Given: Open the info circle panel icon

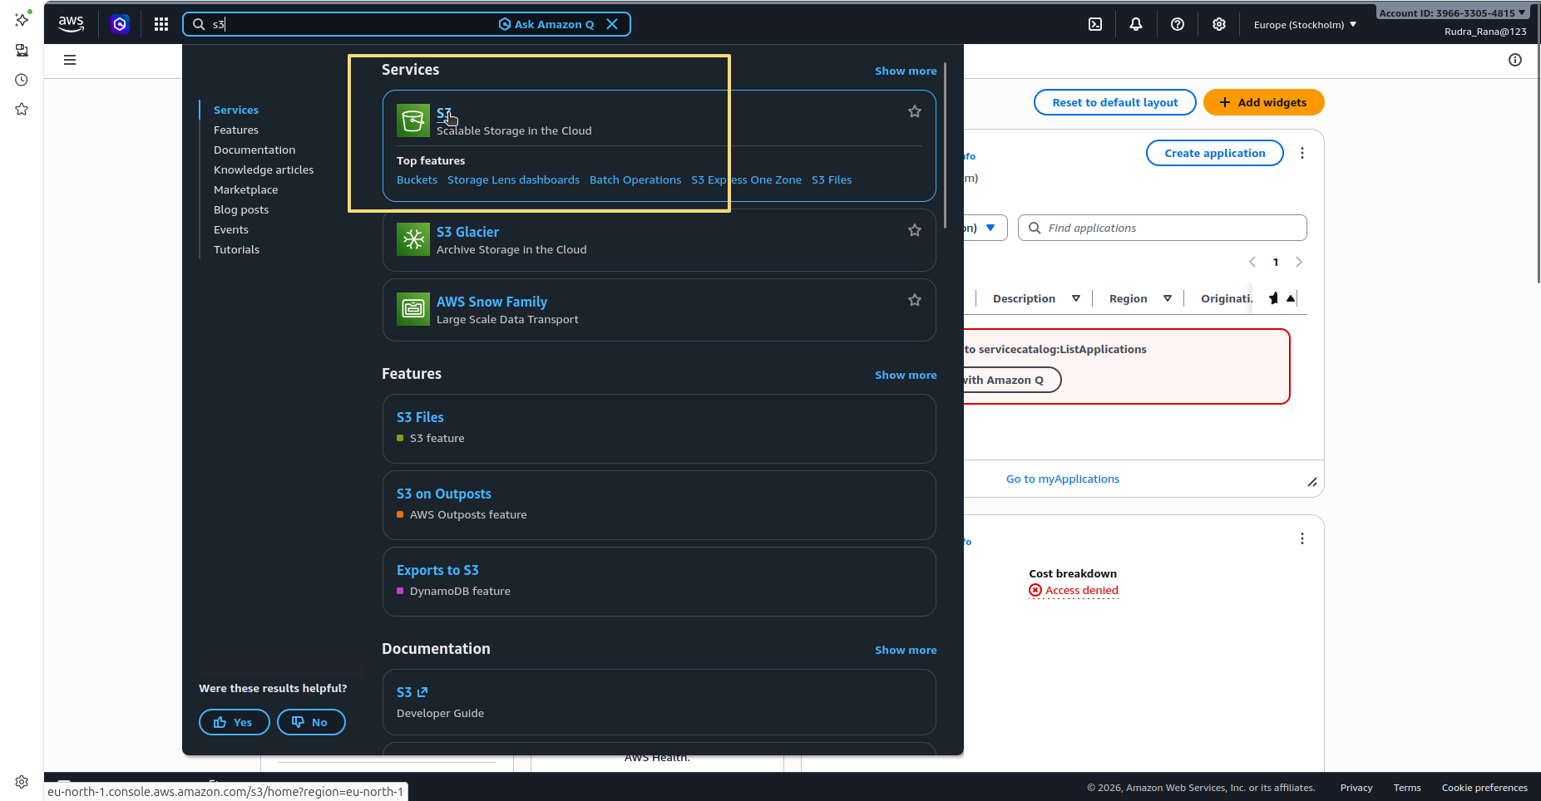Looking at the screenshot, I should point(1515,60).
